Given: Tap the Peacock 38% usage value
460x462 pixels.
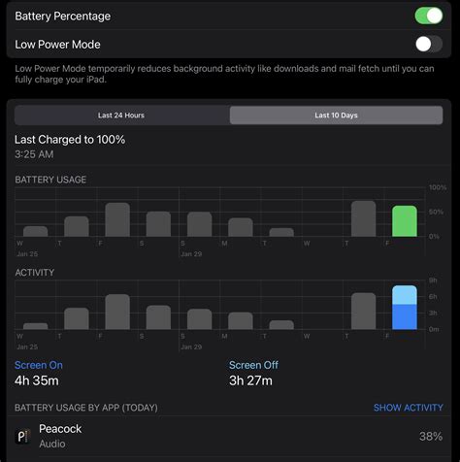Looking at the screenshot, I should click(x=431, y=436).
